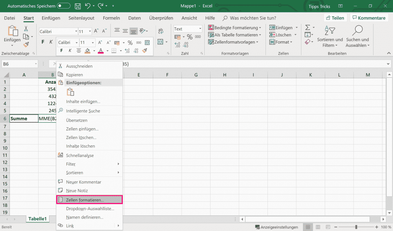Open the Name Box dropdown arrow
Image resolution: width=393 pixels, height=231 pixels.
click(36, 64)
